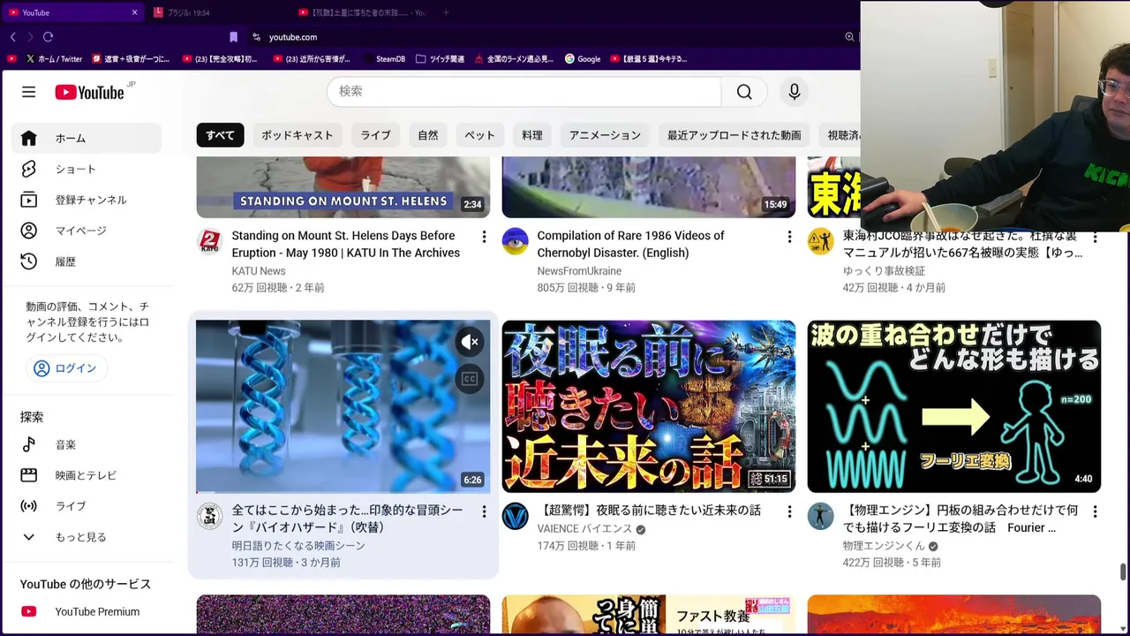Click the purple bookmark icon in address bar
Viewport: 1130px width, 636px height.
point(233,37)
